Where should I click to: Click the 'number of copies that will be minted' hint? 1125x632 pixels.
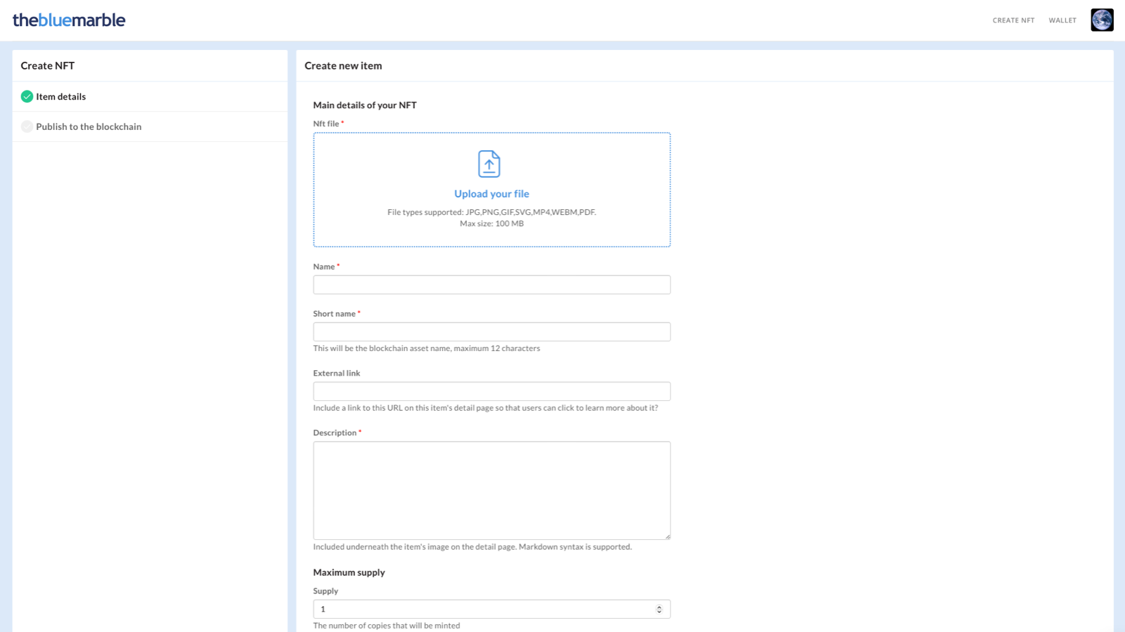(x=387, y=626)
